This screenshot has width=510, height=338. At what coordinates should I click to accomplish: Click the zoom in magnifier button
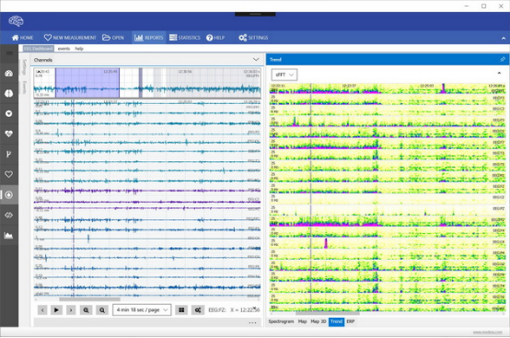point(86,310)
